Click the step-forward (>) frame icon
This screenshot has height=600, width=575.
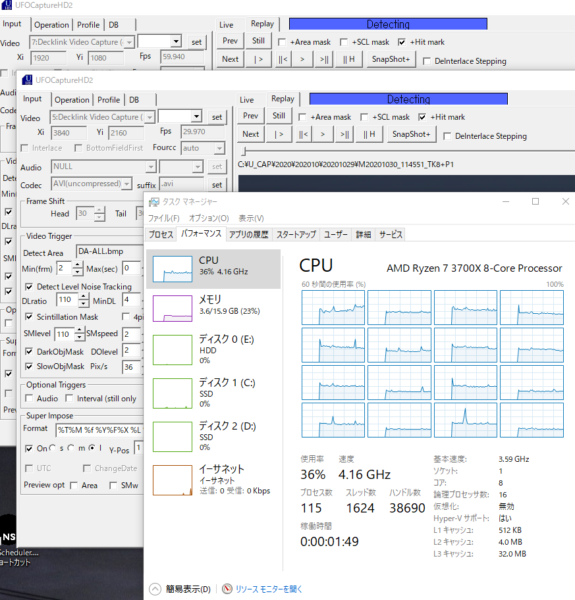(322, 134)
